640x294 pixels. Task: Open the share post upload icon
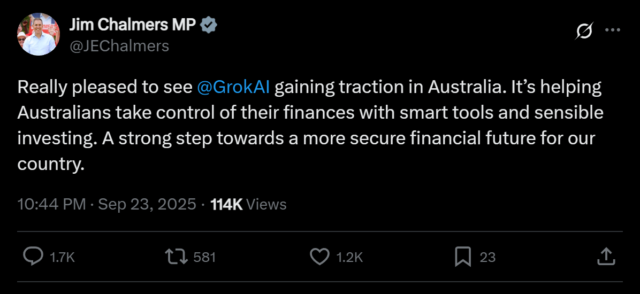pos(605,256)
